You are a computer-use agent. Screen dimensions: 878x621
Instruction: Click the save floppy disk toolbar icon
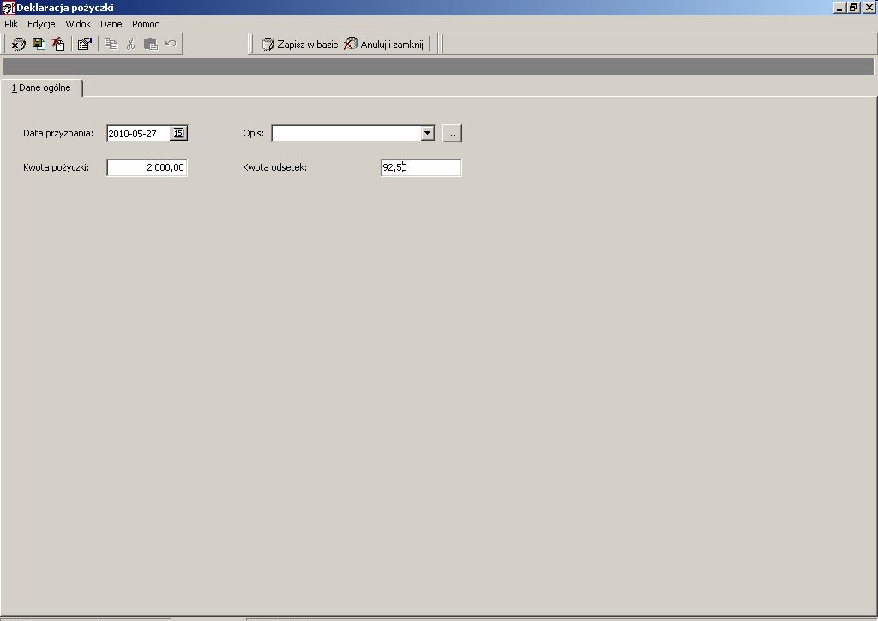(x=38, y=44)
